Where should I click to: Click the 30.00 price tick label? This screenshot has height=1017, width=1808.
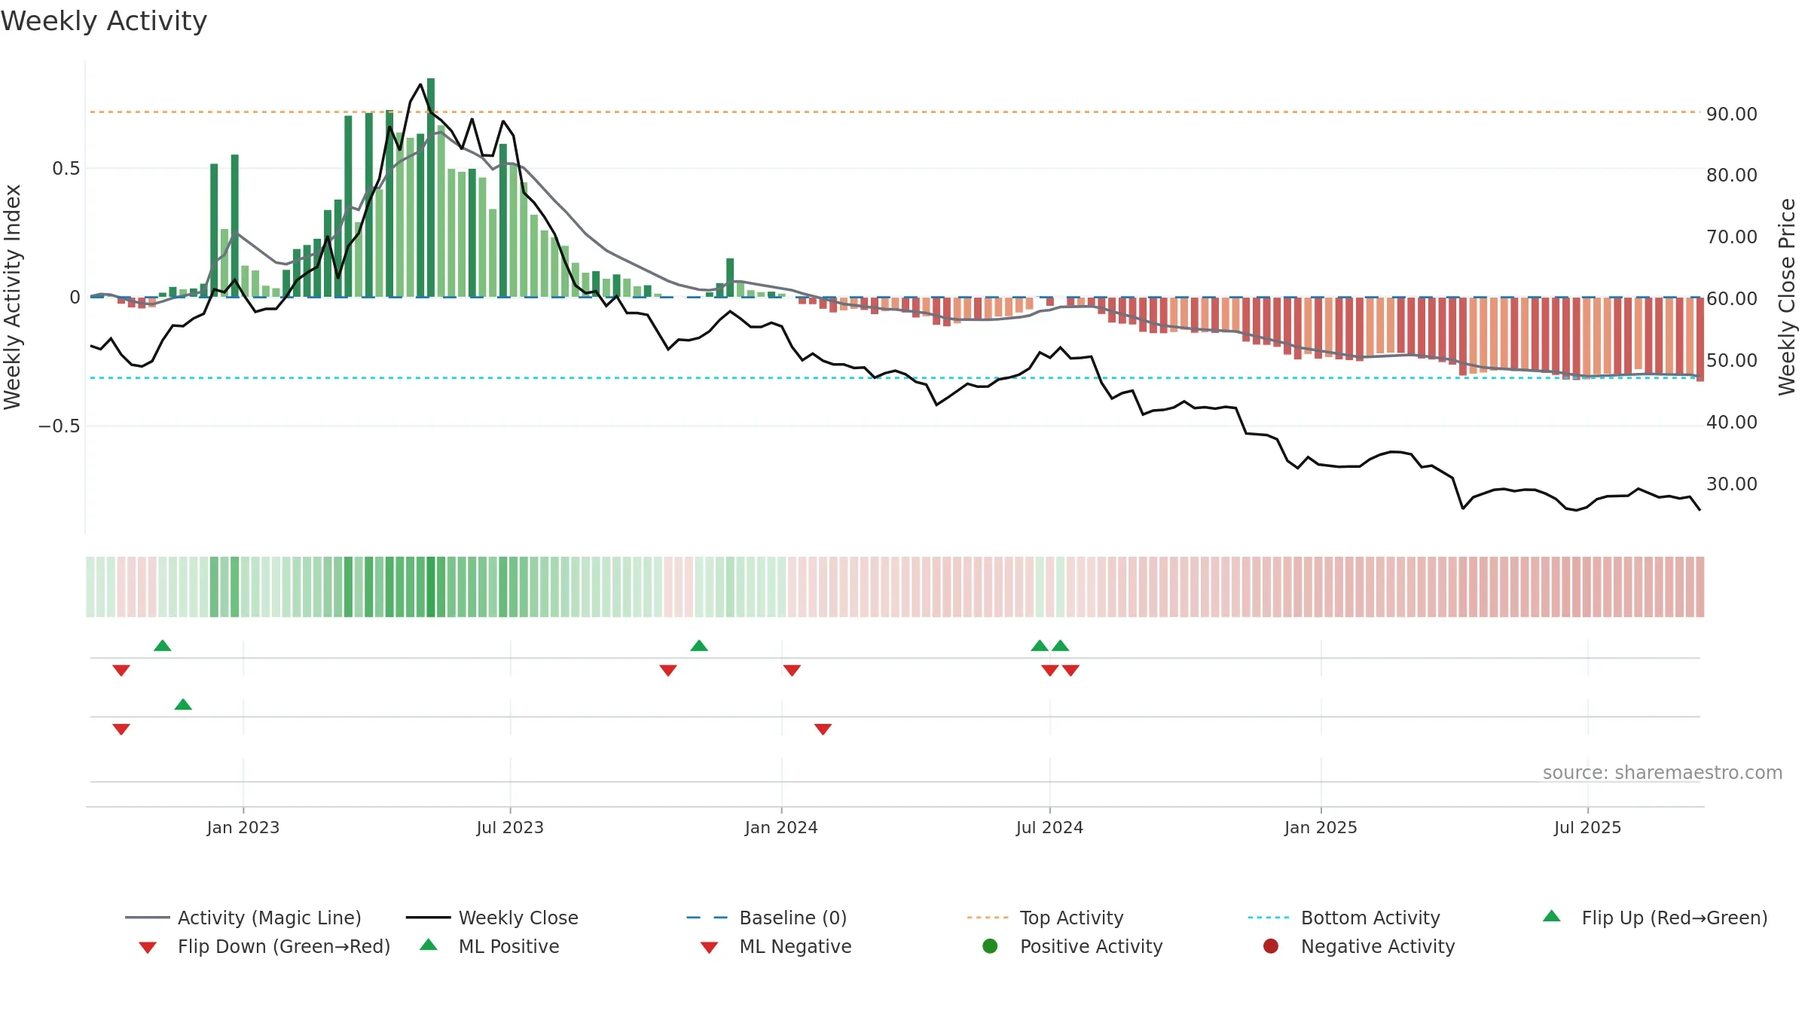tap(1731, 484)
